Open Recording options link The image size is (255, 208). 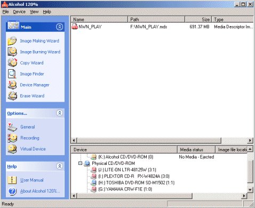[x=30, y=138]
